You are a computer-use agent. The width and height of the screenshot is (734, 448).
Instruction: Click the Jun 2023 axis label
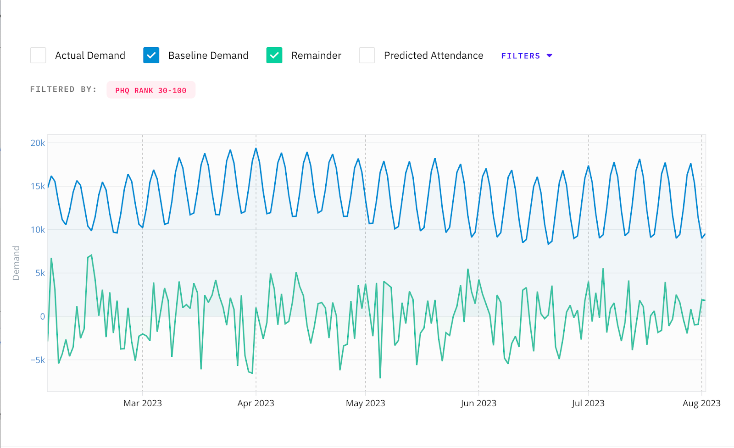coord(478,404)
